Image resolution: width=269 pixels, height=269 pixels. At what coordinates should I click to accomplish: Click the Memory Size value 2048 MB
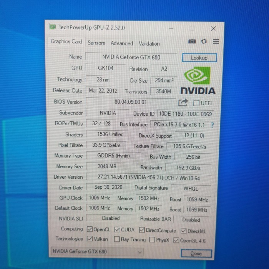pos(107,166)
